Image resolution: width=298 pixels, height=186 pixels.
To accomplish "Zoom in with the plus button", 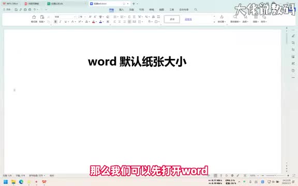I will 288,176.
